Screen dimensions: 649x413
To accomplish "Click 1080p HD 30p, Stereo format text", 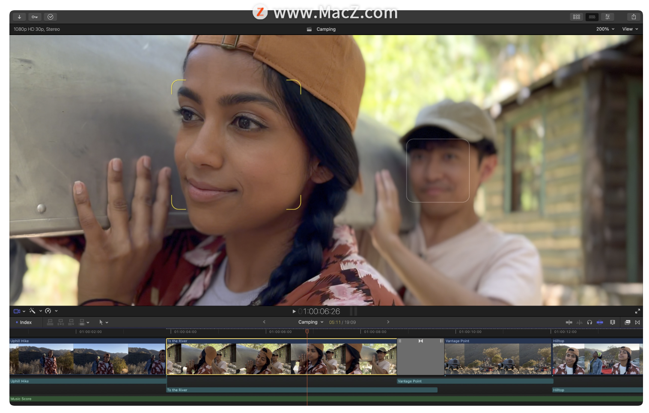I will click(37, 29).
